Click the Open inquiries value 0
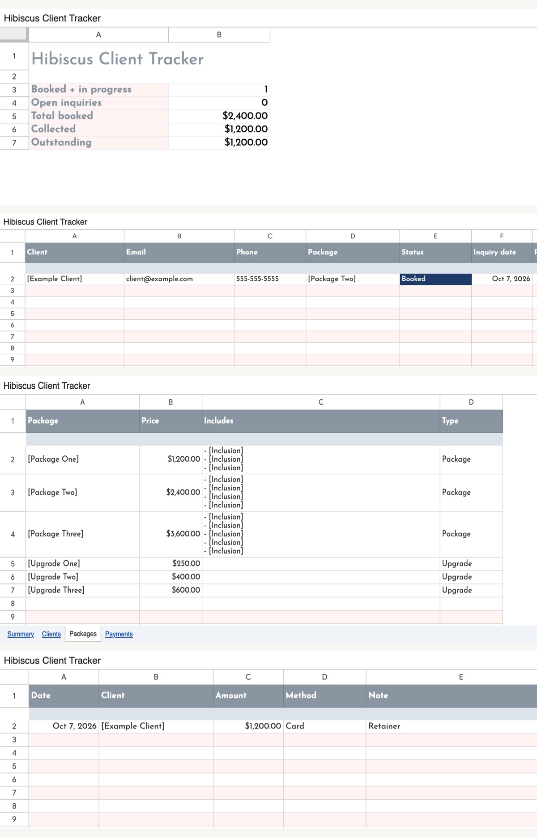The image size is (537, 837). point(219,103)
